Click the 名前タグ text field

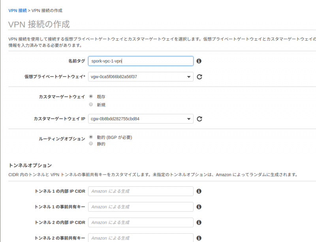point(141,61)
